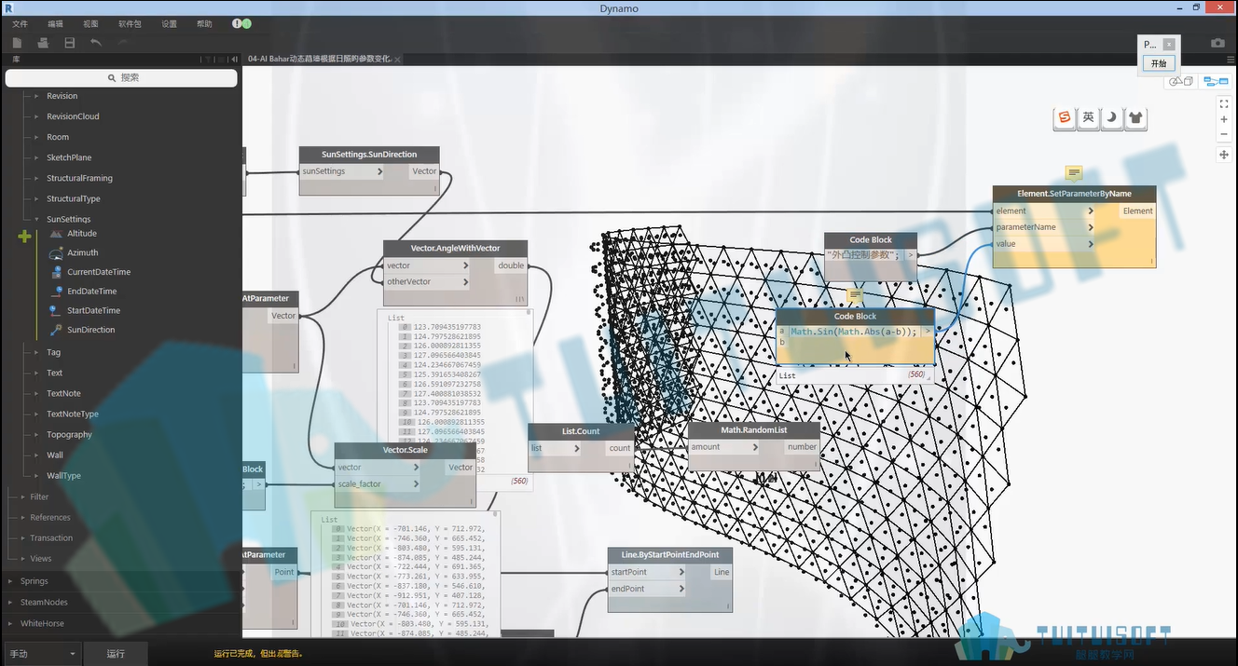Select the 04-Al Bahar workspace tab
The width and height of the screenshot is (1238, 666).
coord(319,59)
